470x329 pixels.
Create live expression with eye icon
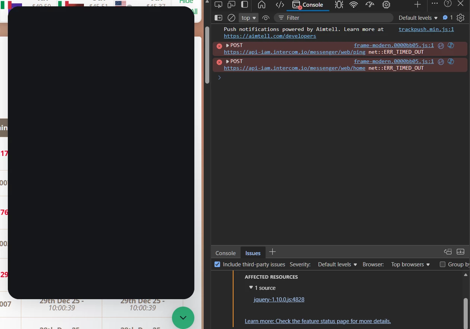(x=266, y=18)
